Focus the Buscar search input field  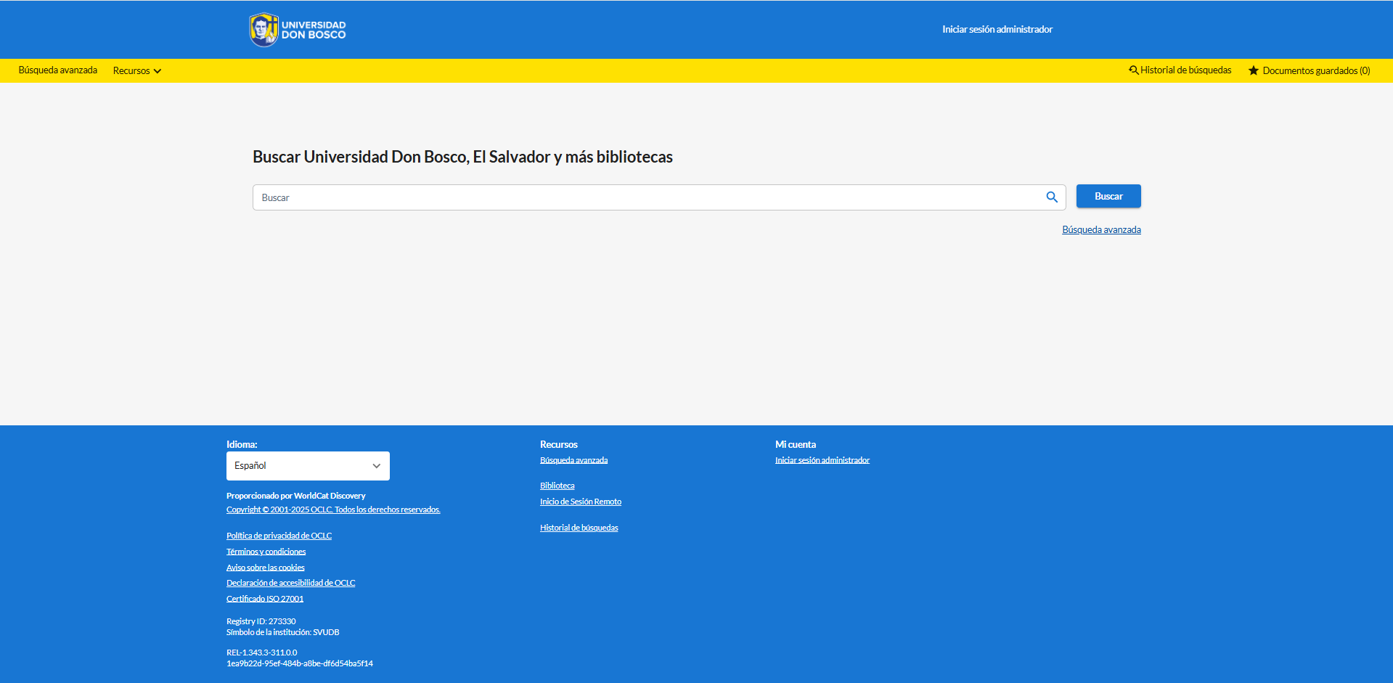pyautogui.click(x=646, y=197)
